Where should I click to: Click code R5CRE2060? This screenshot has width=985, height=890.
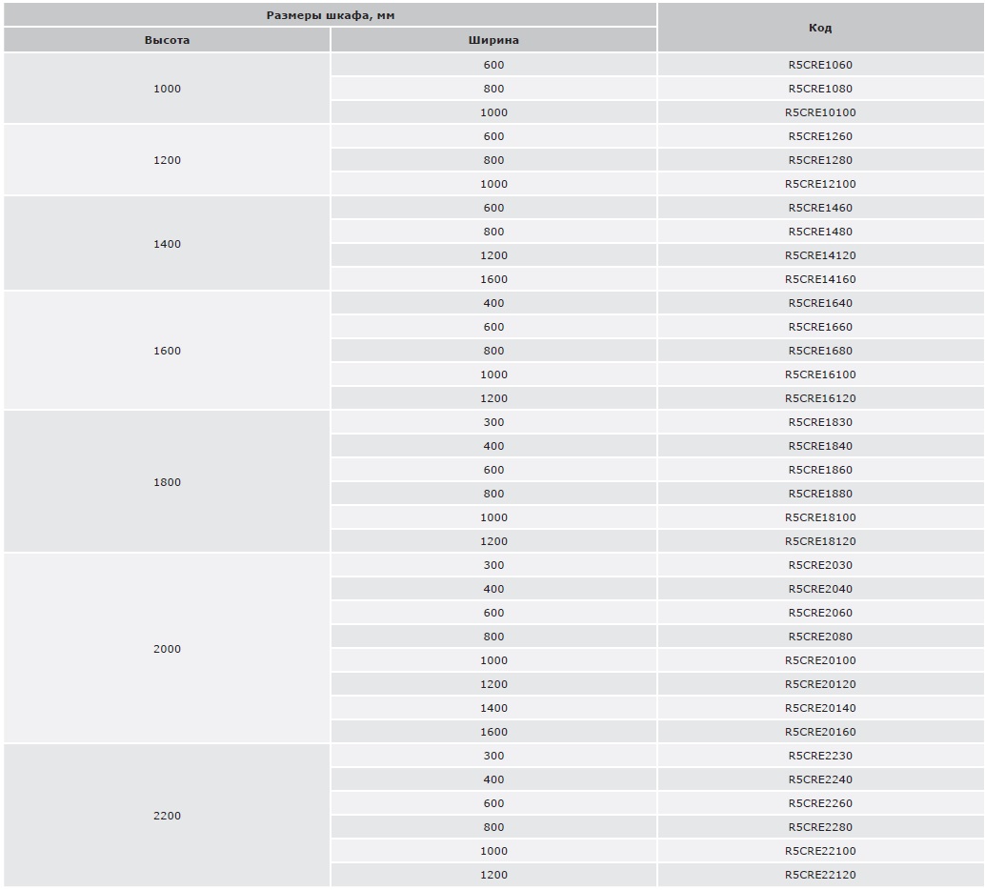click(x=820, y=613)
